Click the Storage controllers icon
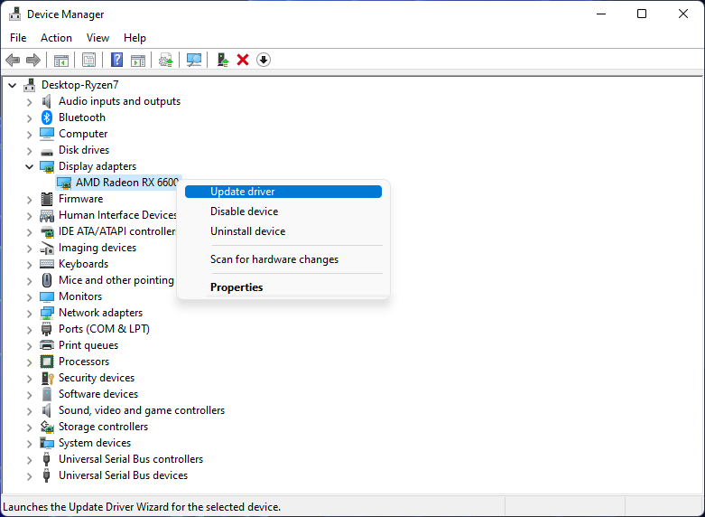 [x=47, y=427]
